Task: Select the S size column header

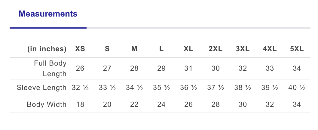Action: point(107,49)
